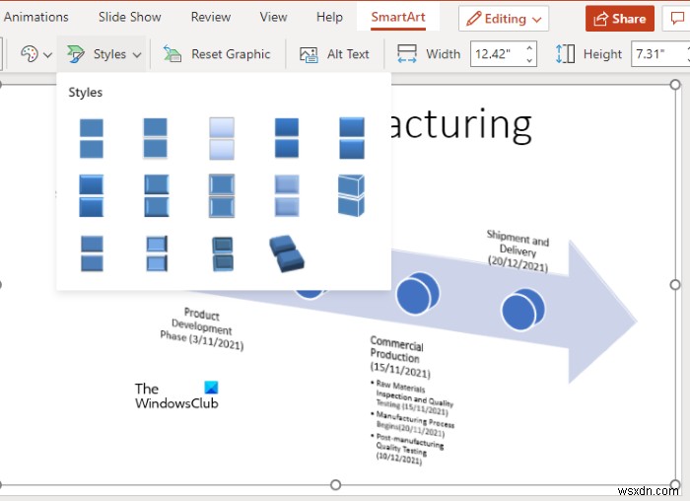Open Alt Text pane

pyautogui.click(x=334, y=54)
